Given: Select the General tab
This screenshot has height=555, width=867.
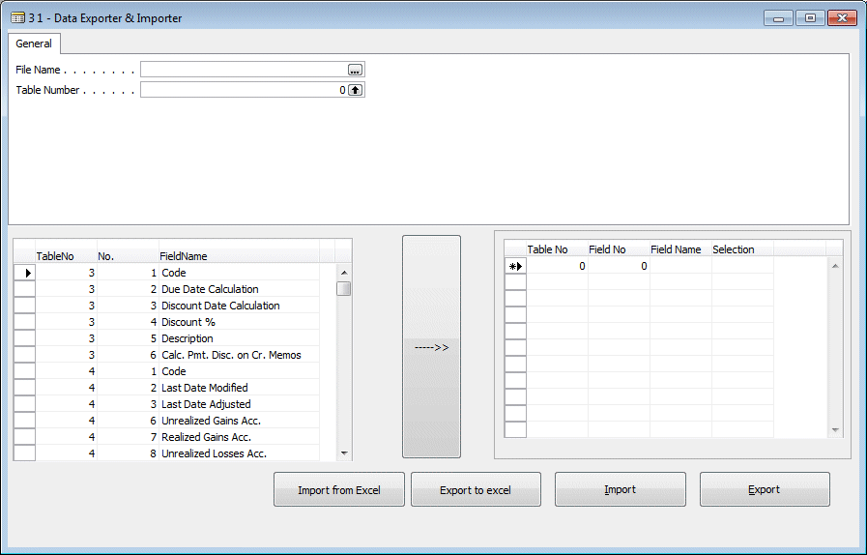Looking at the screenshot, I should pyautogui.click(x=34, y=44).
